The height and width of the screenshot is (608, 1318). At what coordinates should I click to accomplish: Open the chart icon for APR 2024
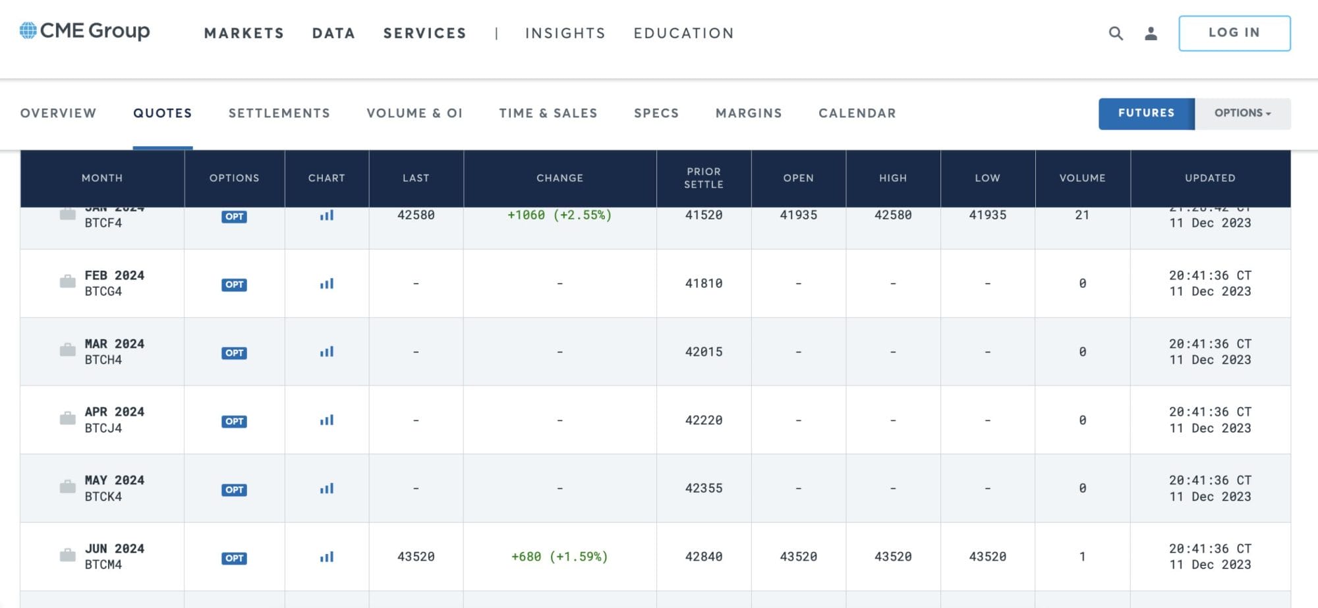[x=327, y=420]
